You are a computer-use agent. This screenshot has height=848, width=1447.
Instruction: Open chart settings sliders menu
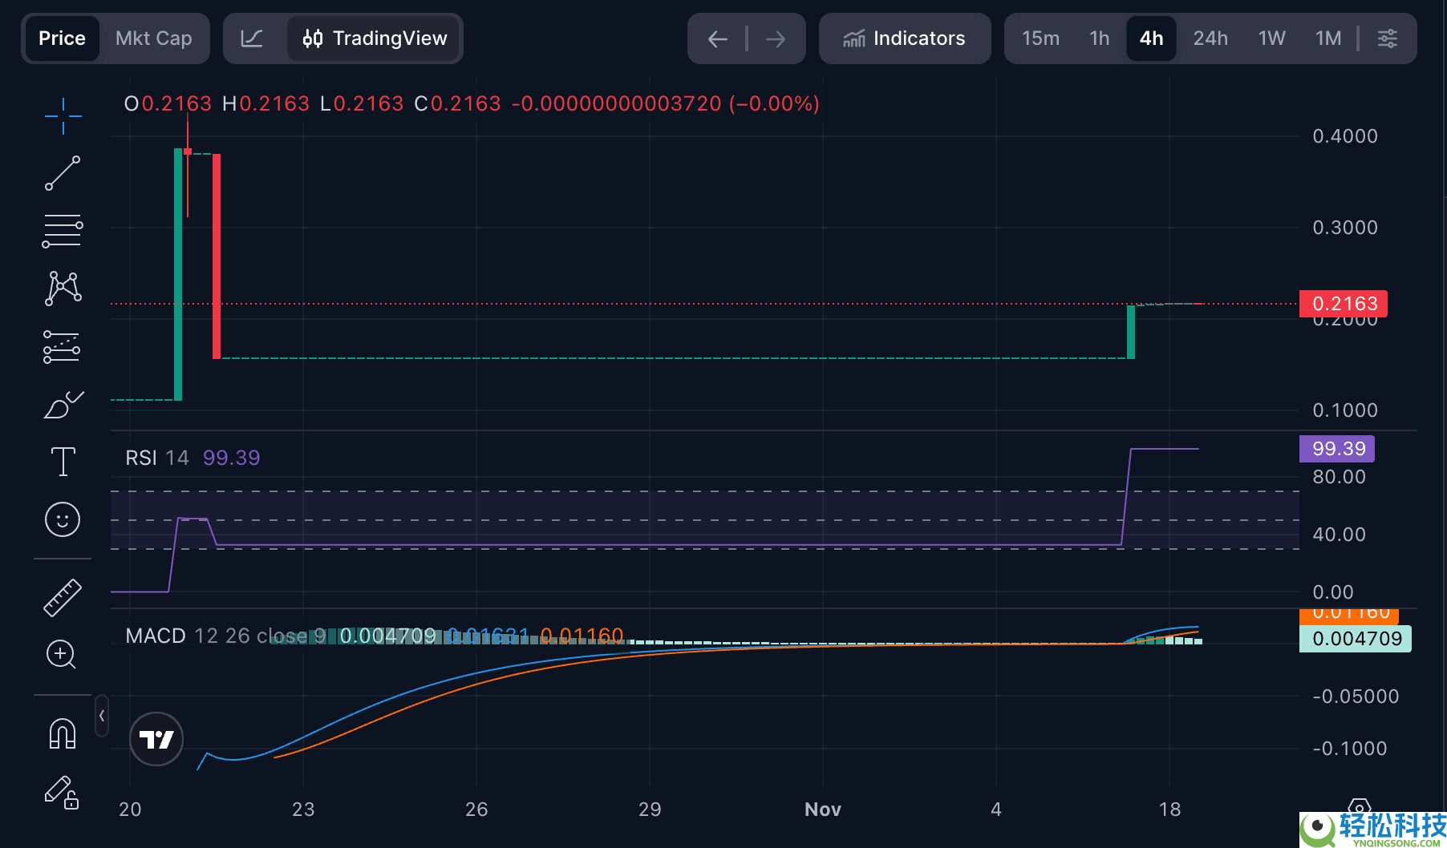[x=1387, y=38]
